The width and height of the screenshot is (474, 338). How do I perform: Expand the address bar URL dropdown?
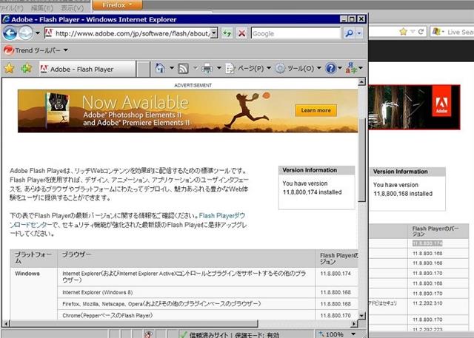tap(214, 33)
